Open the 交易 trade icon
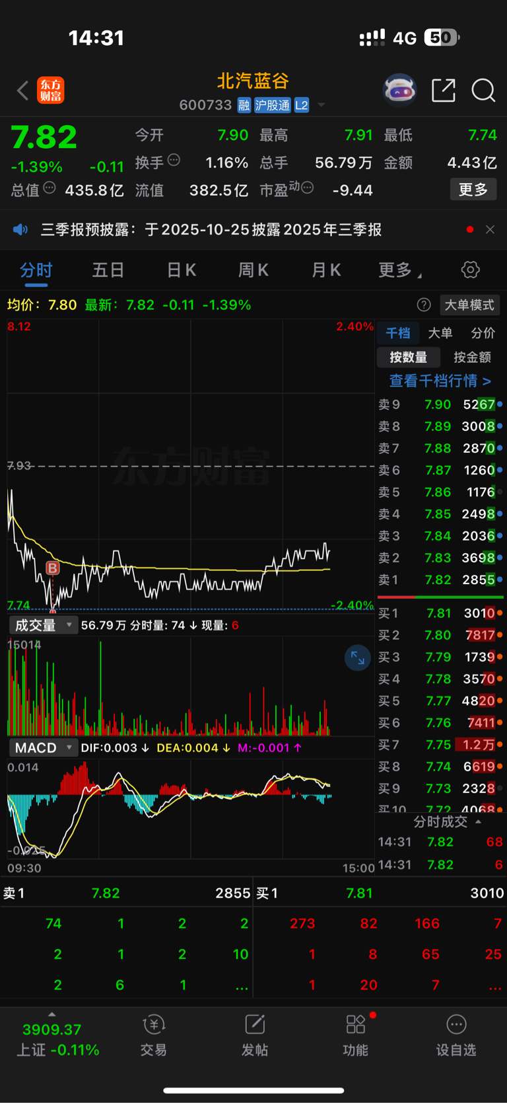Screen dimensions: 507x1103 click(x=153, y=1036)
